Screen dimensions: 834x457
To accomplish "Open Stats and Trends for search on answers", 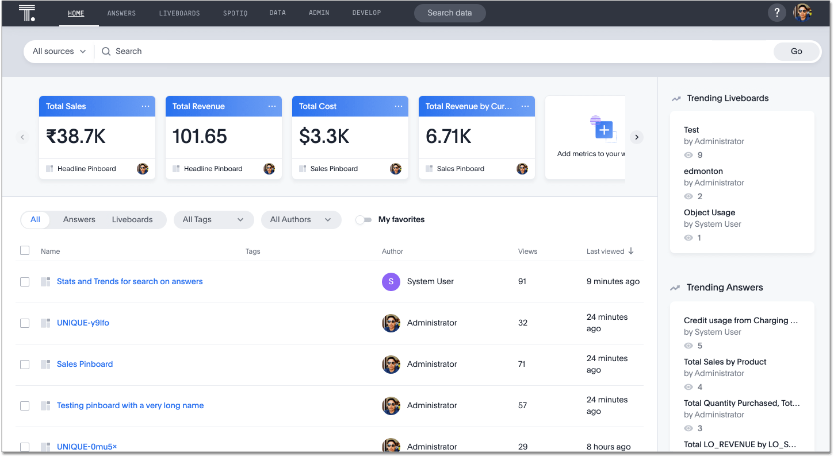I will [x=129, y=281].
